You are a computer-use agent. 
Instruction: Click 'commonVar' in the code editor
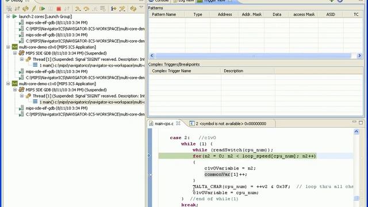(x=217, y=174)
